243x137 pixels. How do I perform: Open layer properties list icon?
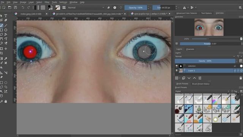coord(200,78)
